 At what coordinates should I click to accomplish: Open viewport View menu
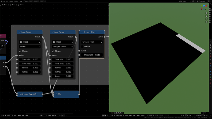coord(126,115)
